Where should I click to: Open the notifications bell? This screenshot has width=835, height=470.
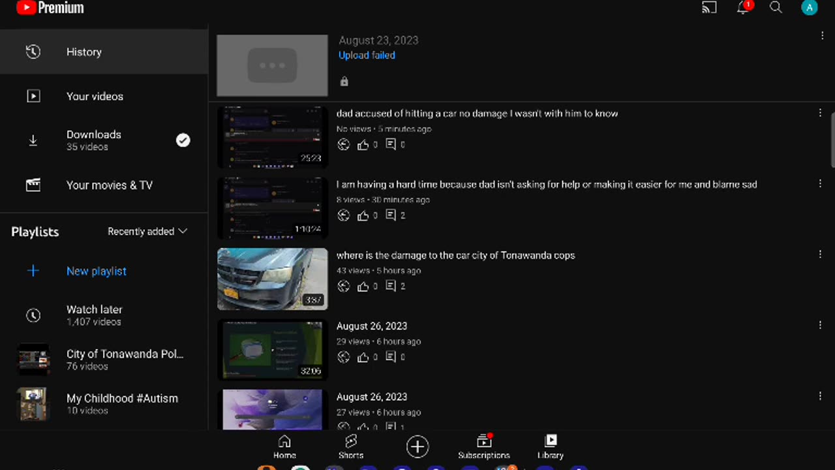point(743,8)
